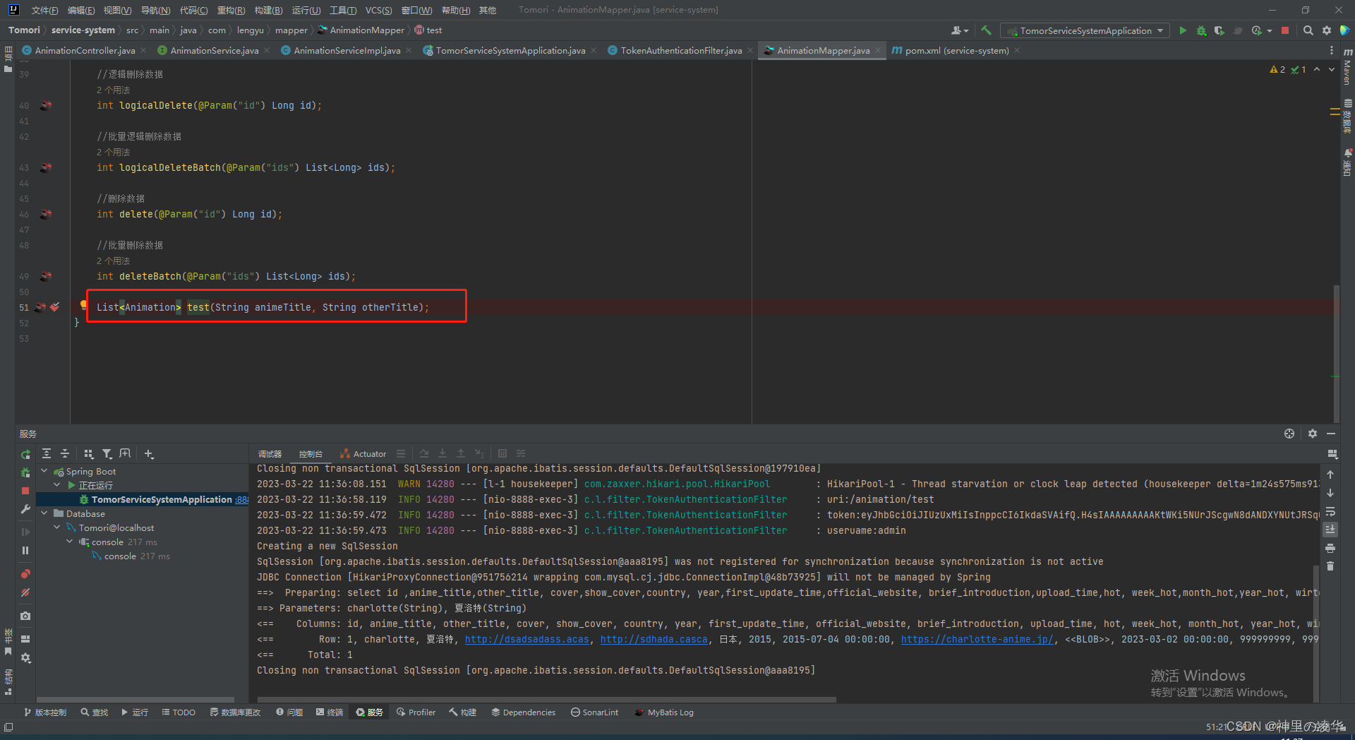Screen dimensions: 1355x740
Task: Open the 终端 terminal tool window
Action: click(330, 712)
